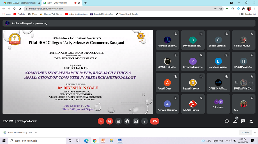Toggle closed captions

tap(118, 121)
